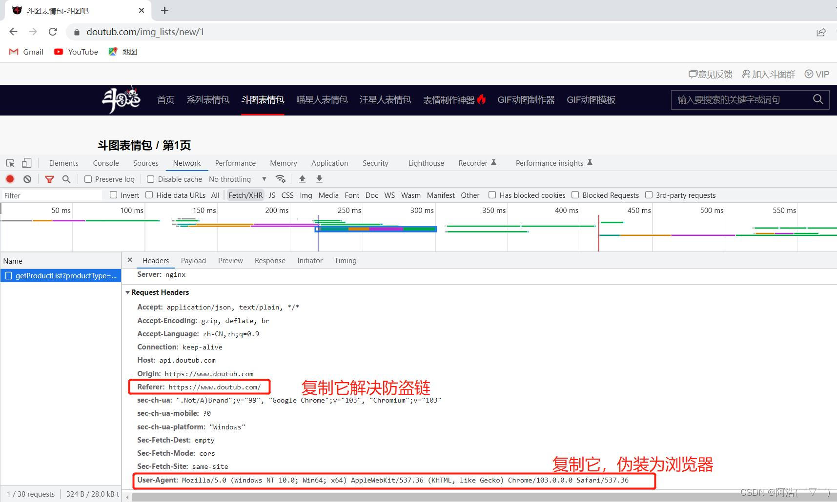Open network search magnifier icon
This screenshot has width=837, height=502.
point(66,179)
